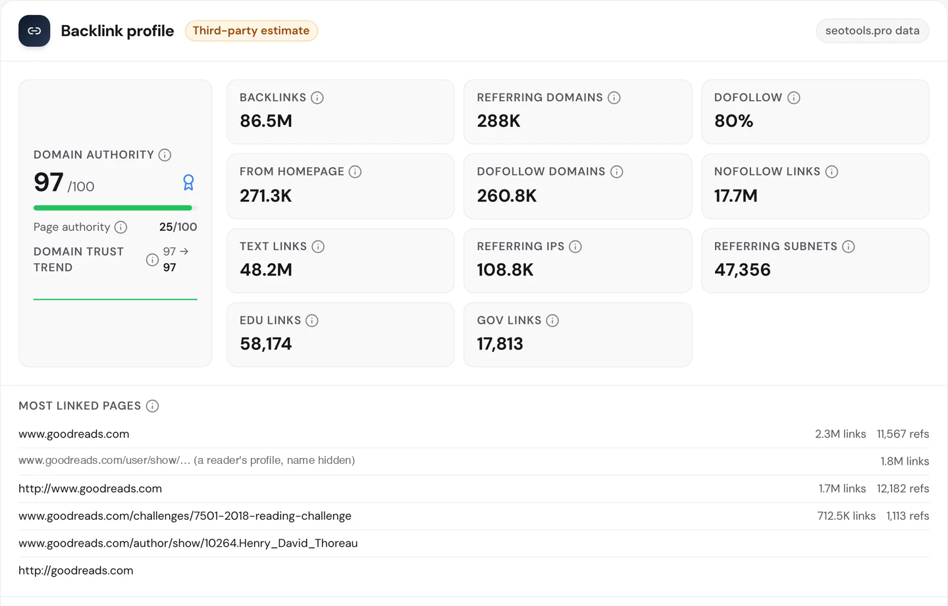Click the blue award ribbon icon
This screenshot has width=948, height=606.
click(188, 182)
